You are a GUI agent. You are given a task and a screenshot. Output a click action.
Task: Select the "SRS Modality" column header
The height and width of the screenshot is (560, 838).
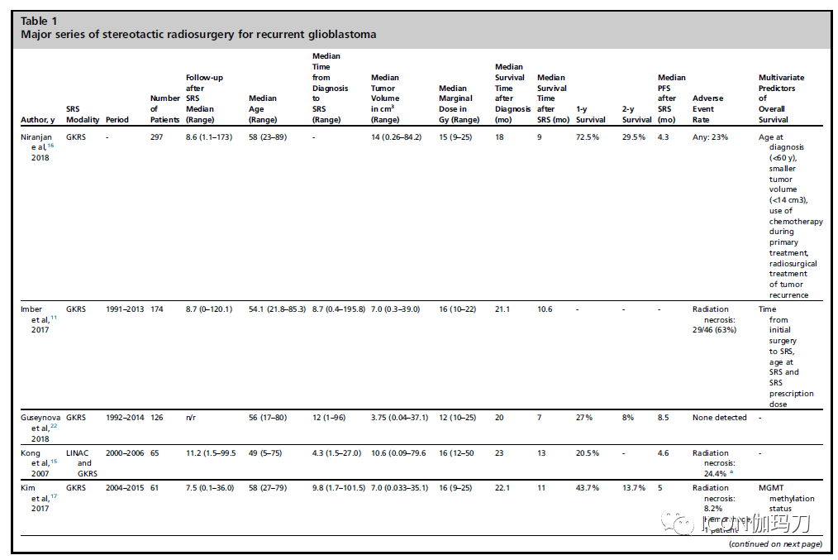[x=82, y=114]
